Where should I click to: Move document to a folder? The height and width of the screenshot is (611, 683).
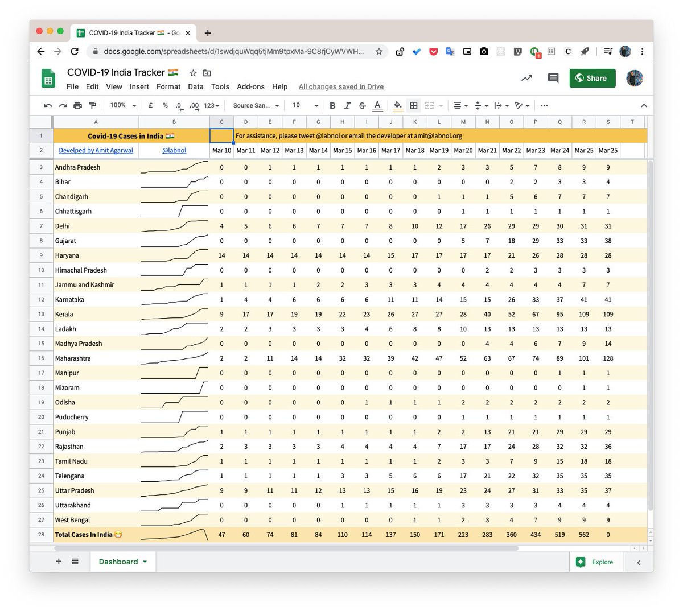click(207, 73)
